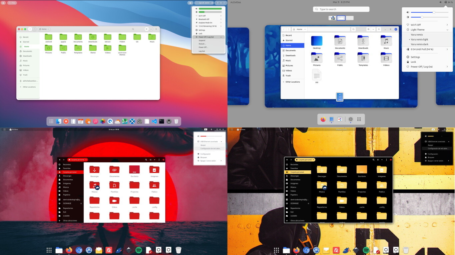The height and width of the screenshot is (255, 455).
Task: Select the Yaru remix theme option
Action: pos(427,35)
